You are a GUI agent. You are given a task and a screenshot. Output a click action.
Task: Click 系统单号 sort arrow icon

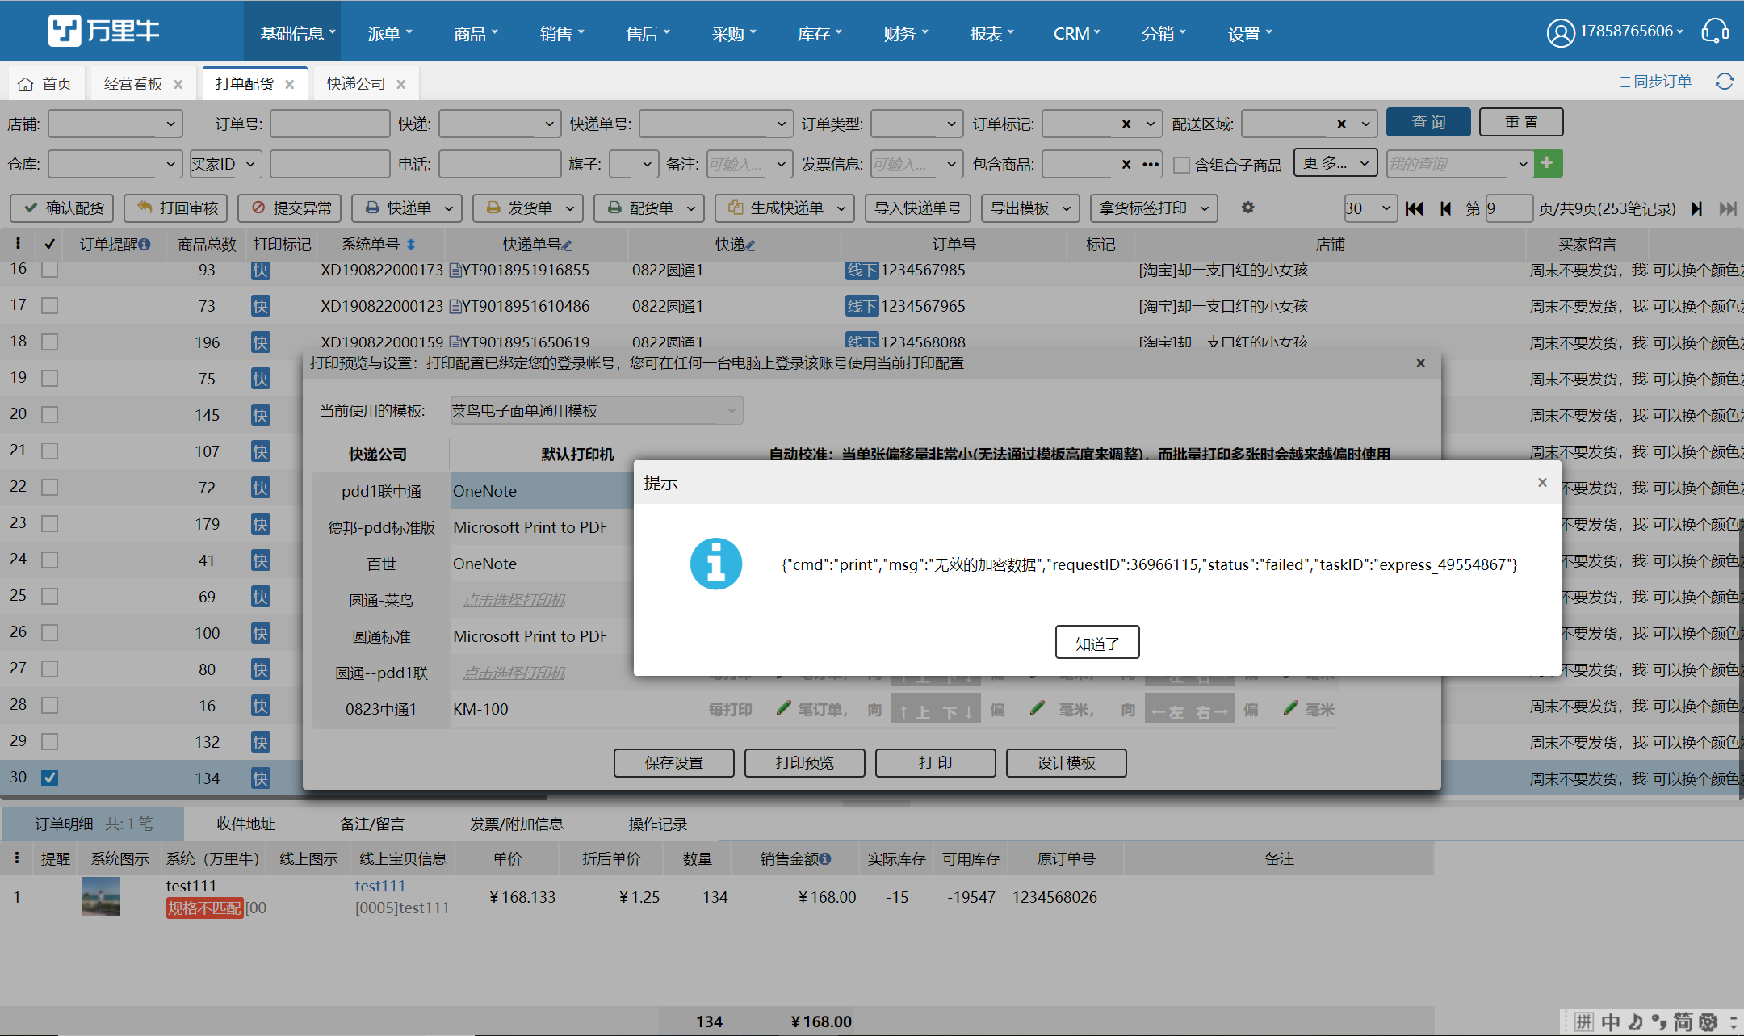[x=410, y=244]
